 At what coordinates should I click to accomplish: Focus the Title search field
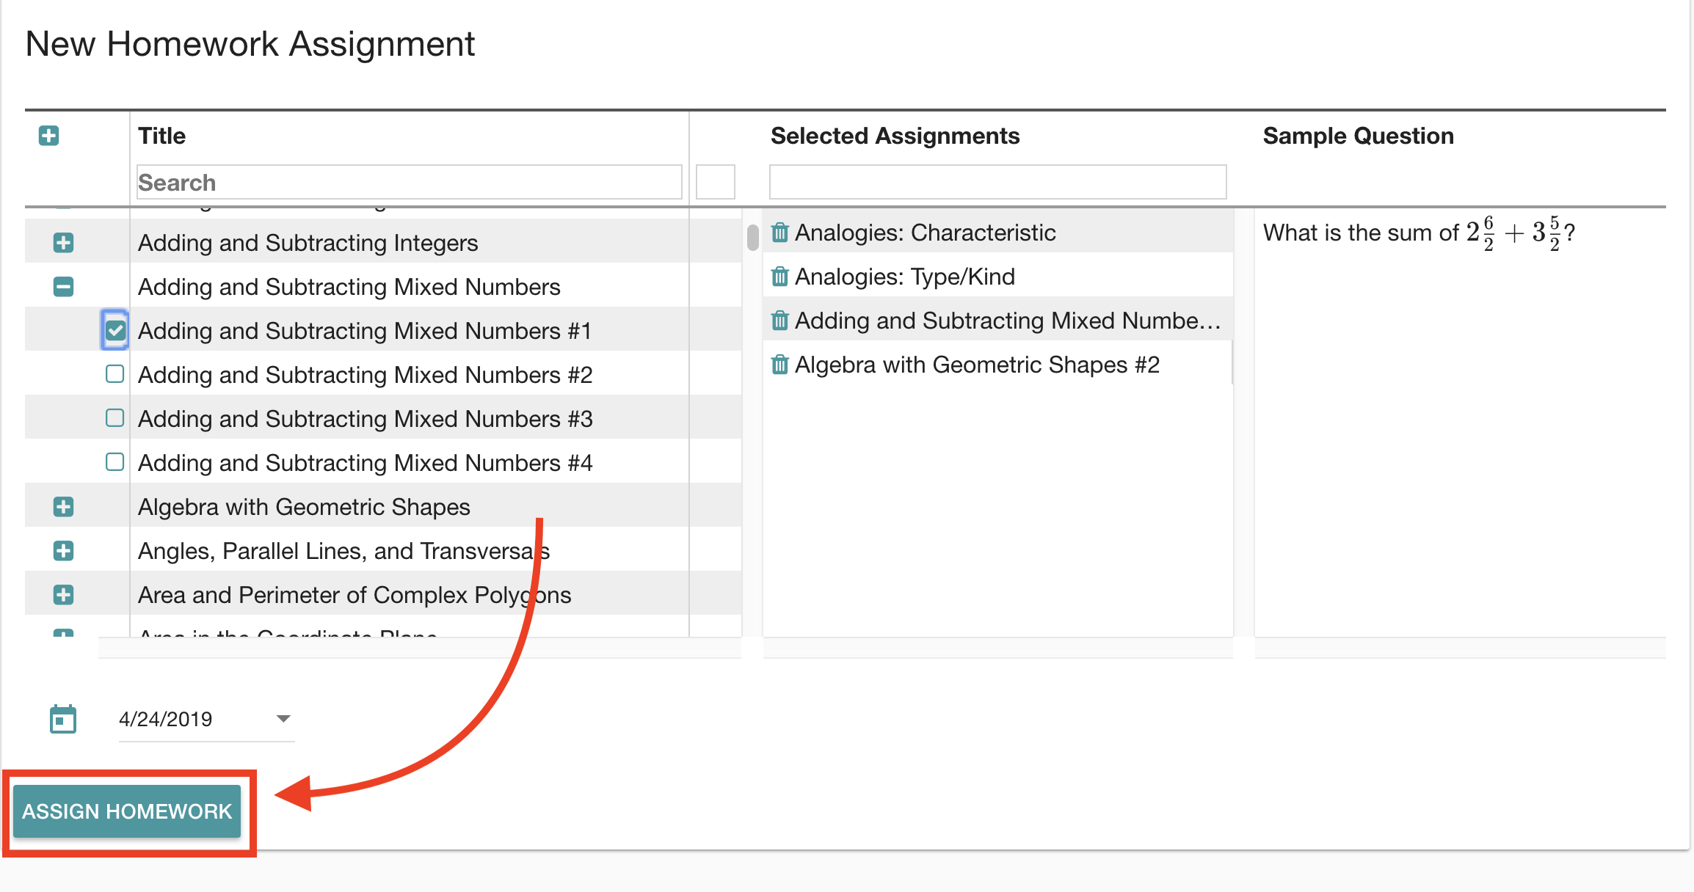410,182
